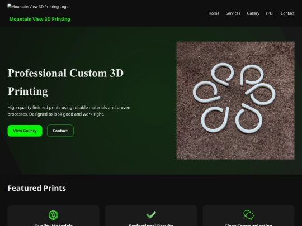Click the green View Gallery button
Viewport: 302px width, 226px height.
[25, 131]
